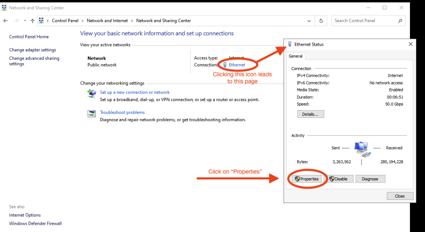Open Change advanced sharing settings
The height and width of the screenshot is (232, 425).
(x=34, y=61)
